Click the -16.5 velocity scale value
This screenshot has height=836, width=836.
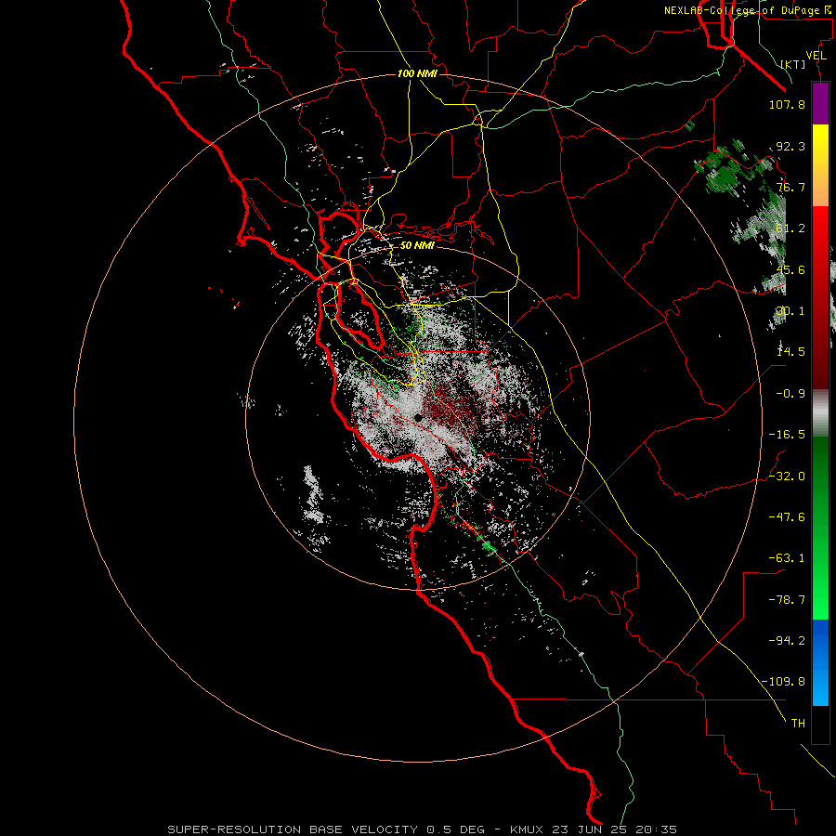[787, 435]
